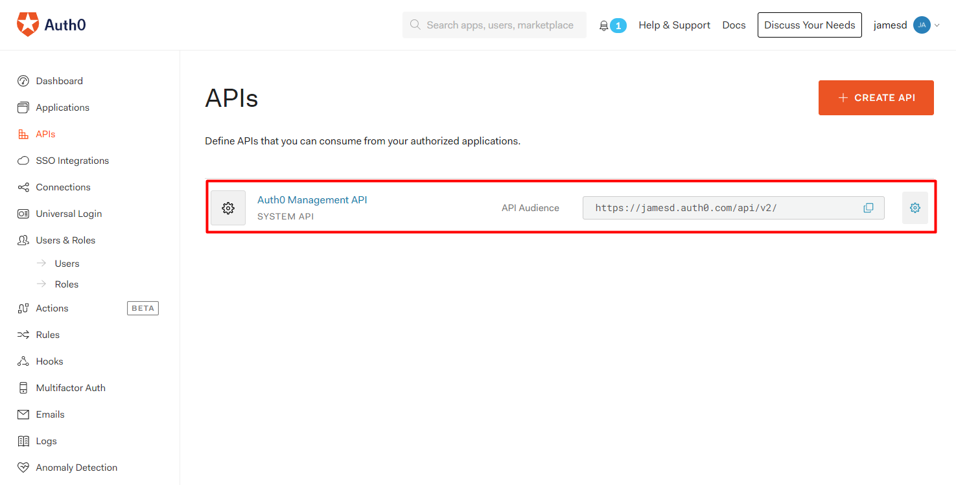Screen dimensions: 956x485
Task: Open Anomaly Detection section
Action: pos(77,468)
